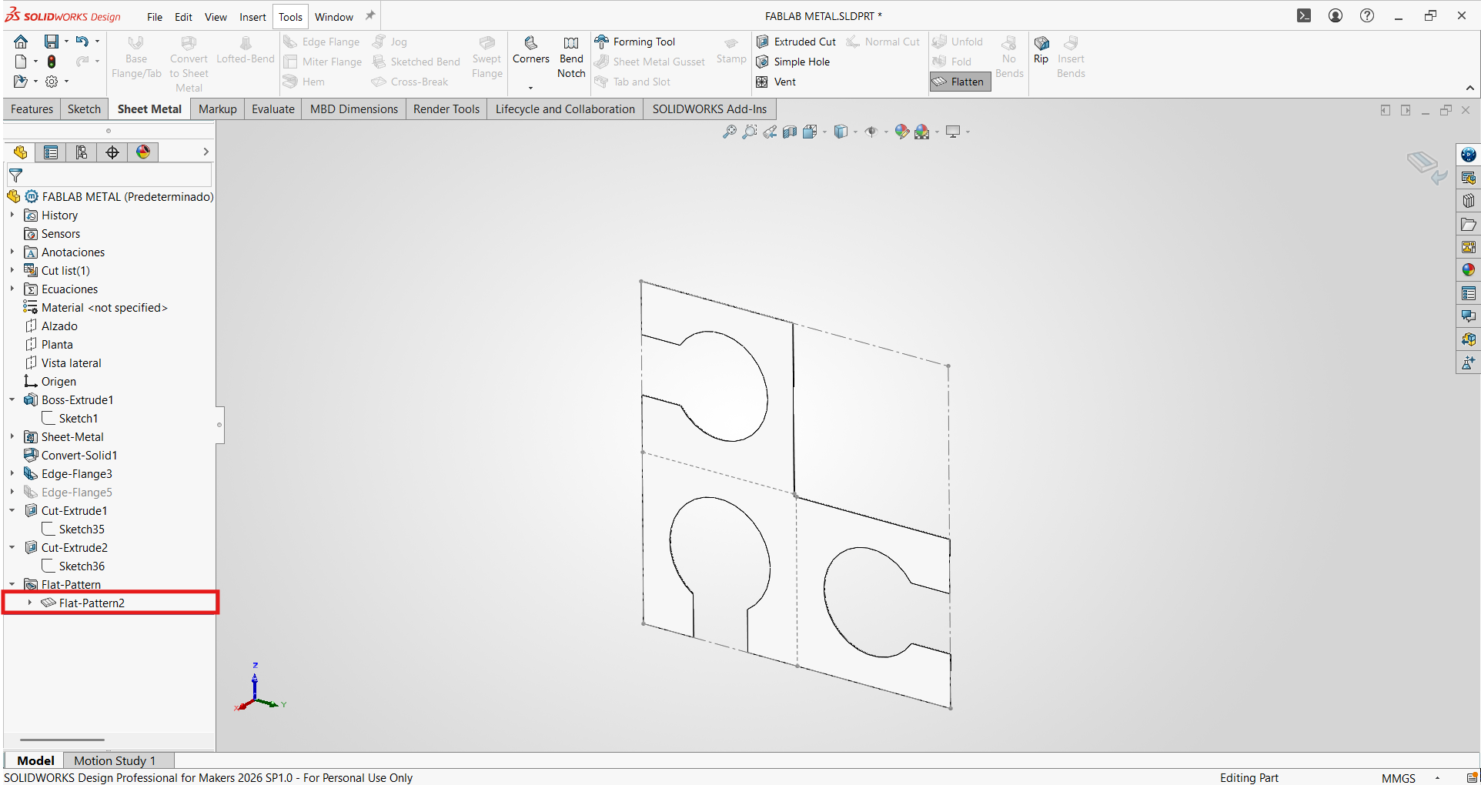Screen dimensions: 1481x785
Task: Undo the last action
Action: coord(82,42)
